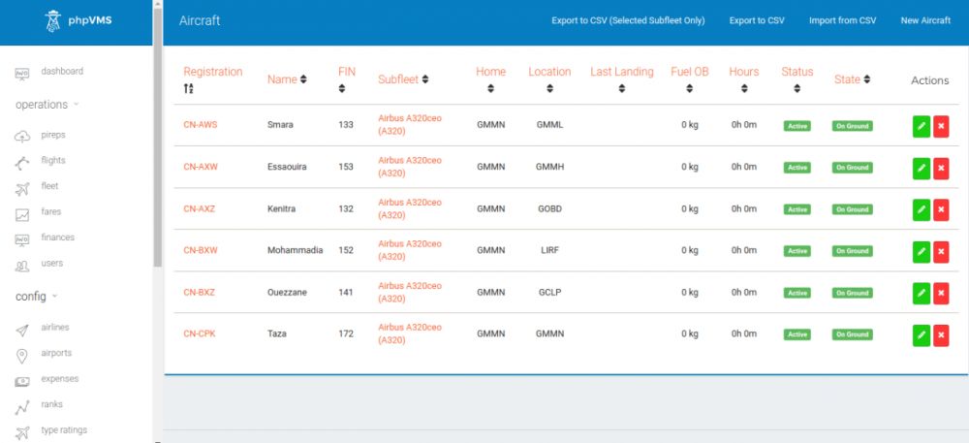Click the green edit icon for CN-AWS

pyautogui.click(x=922, y=126)
